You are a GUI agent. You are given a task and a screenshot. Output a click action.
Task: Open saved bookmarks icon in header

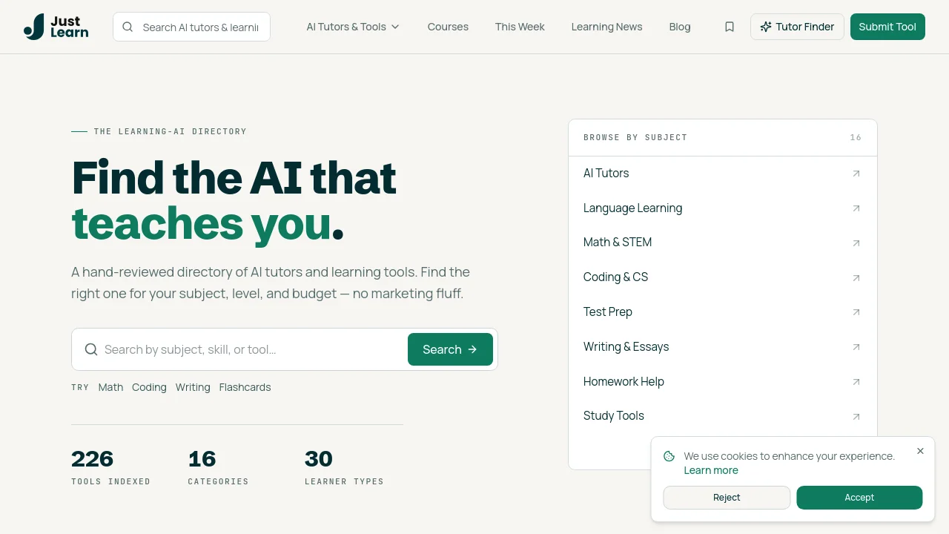coord(730,27)
